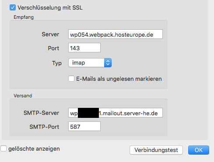The width and height of the screenshot is (214, 162).
Task: Click the SMTP-Port label text
Action: pos(44,127)
